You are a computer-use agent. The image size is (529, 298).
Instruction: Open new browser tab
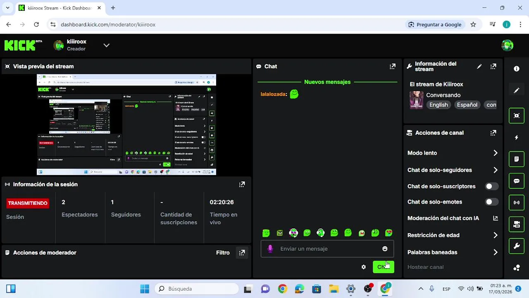(x=113, y=8)
